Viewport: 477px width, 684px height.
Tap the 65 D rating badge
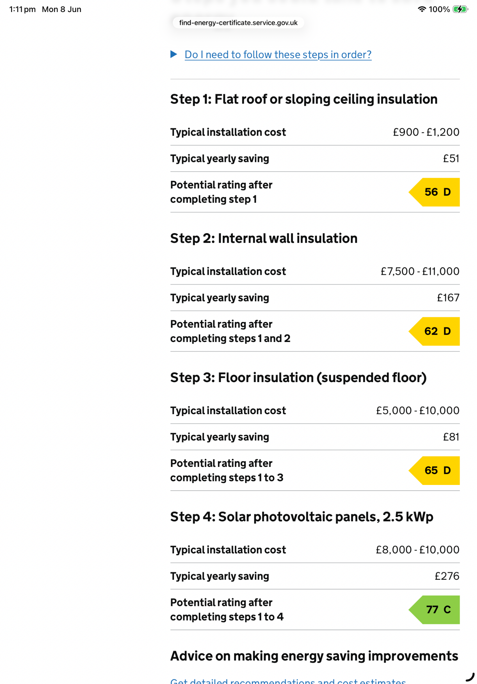434,471
